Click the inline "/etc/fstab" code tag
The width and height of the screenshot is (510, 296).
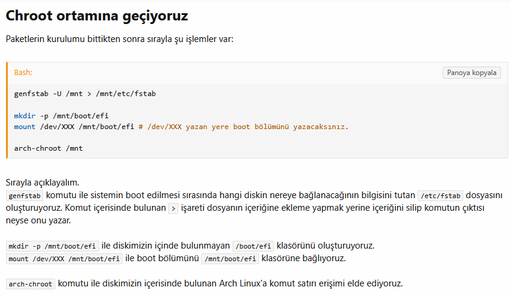440,196
